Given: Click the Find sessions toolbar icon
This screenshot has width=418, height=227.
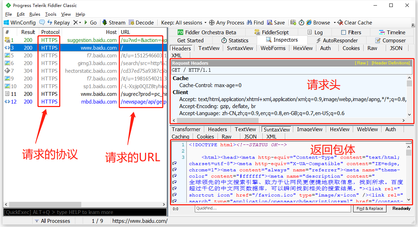Looking at the screenshot, I should (255, 22).
